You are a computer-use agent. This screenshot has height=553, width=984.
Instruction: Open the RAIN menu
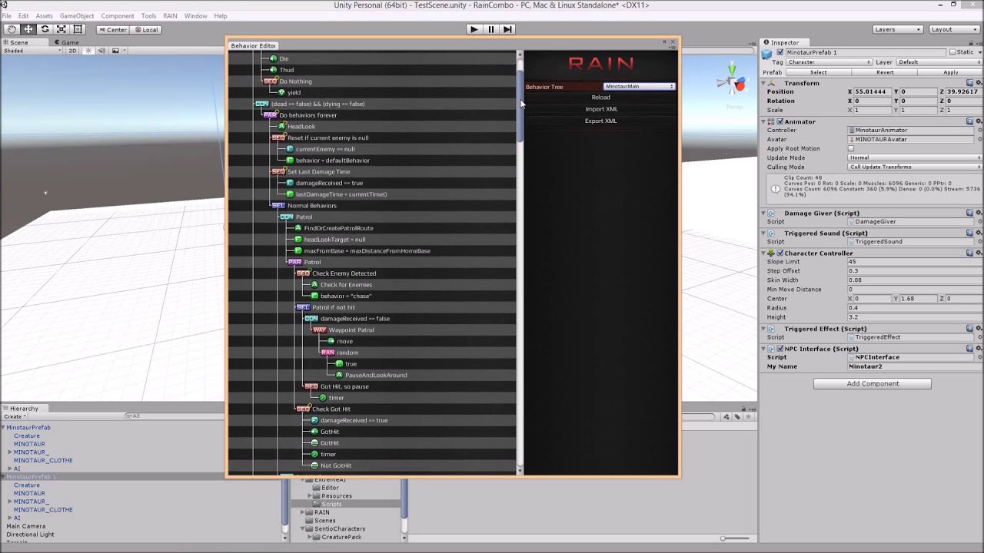tap(170, 15)
